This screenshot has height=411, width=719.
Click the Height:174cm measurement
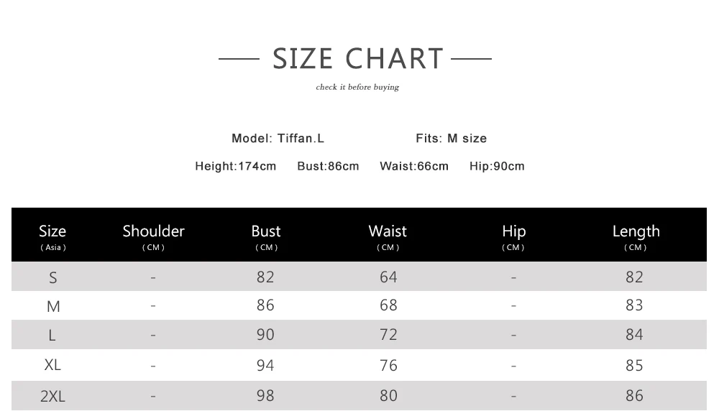[x=236, y=166]
